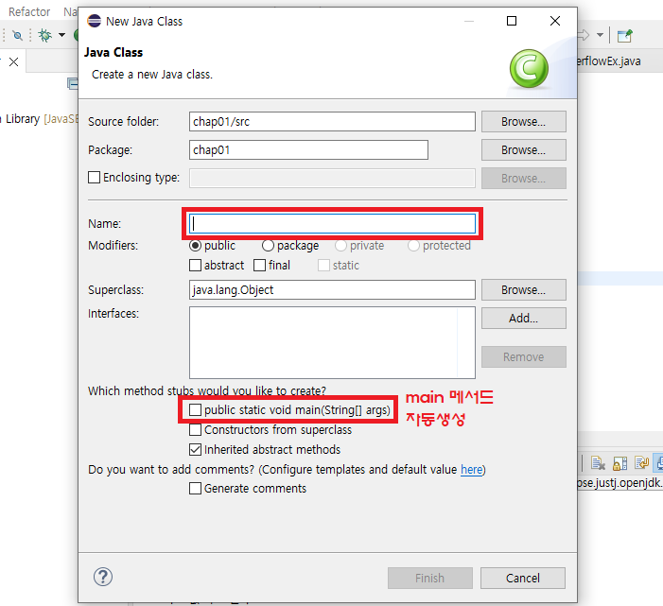Enable Generate comments checkbox
This screenshot has width=663, height=606.
point(196,489)
